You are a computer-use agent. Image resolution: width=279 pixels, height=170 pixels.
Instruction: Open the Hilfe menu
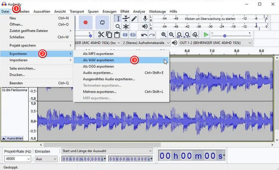pyautogui.click(x=173, y=12)
